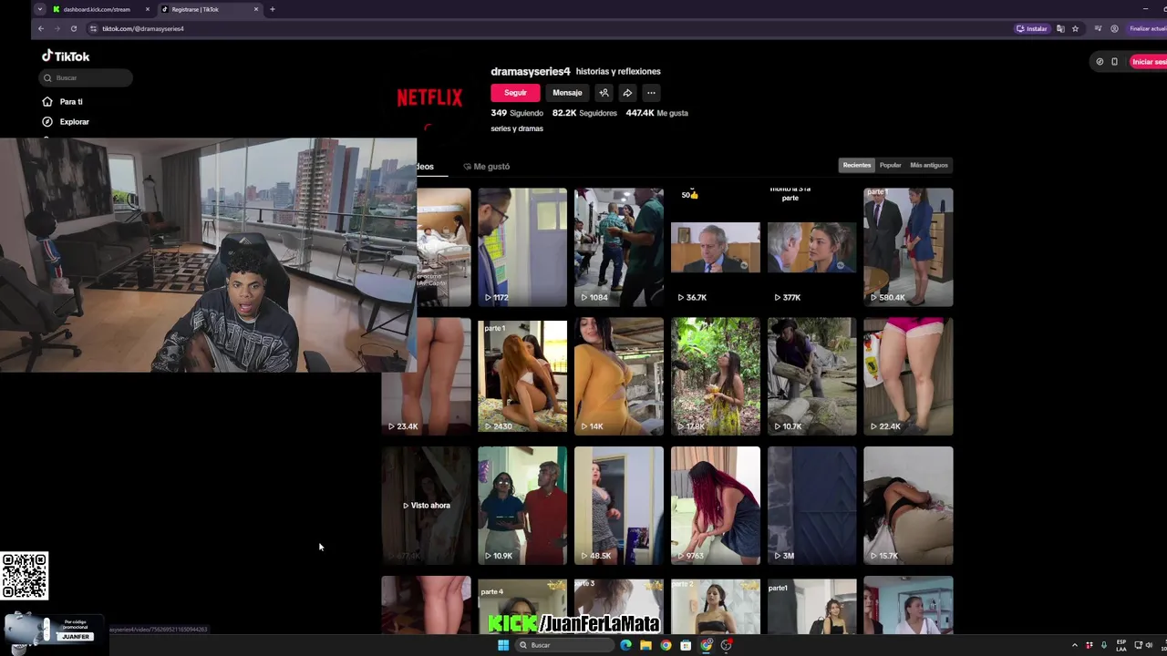The image size is (1167, 656).
Task: Close the Registrarse TikTok tab
Action: [256, 9]
